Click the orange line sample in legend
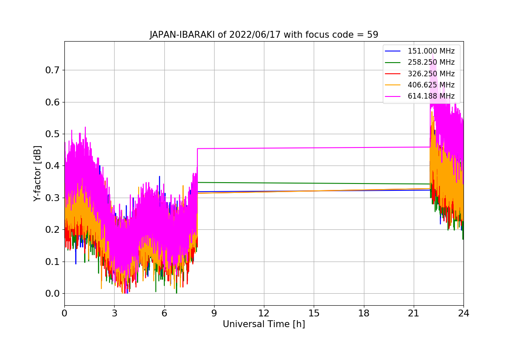Viewport: 515px width, 343px height. [393, 85]
